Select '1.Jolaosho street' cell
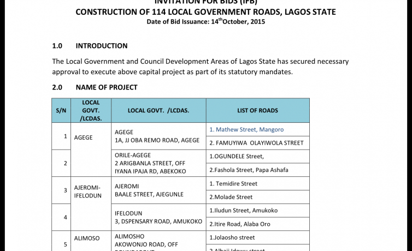Image resolution: width=412 pixels, height=251 pixels. click(258, 237)
